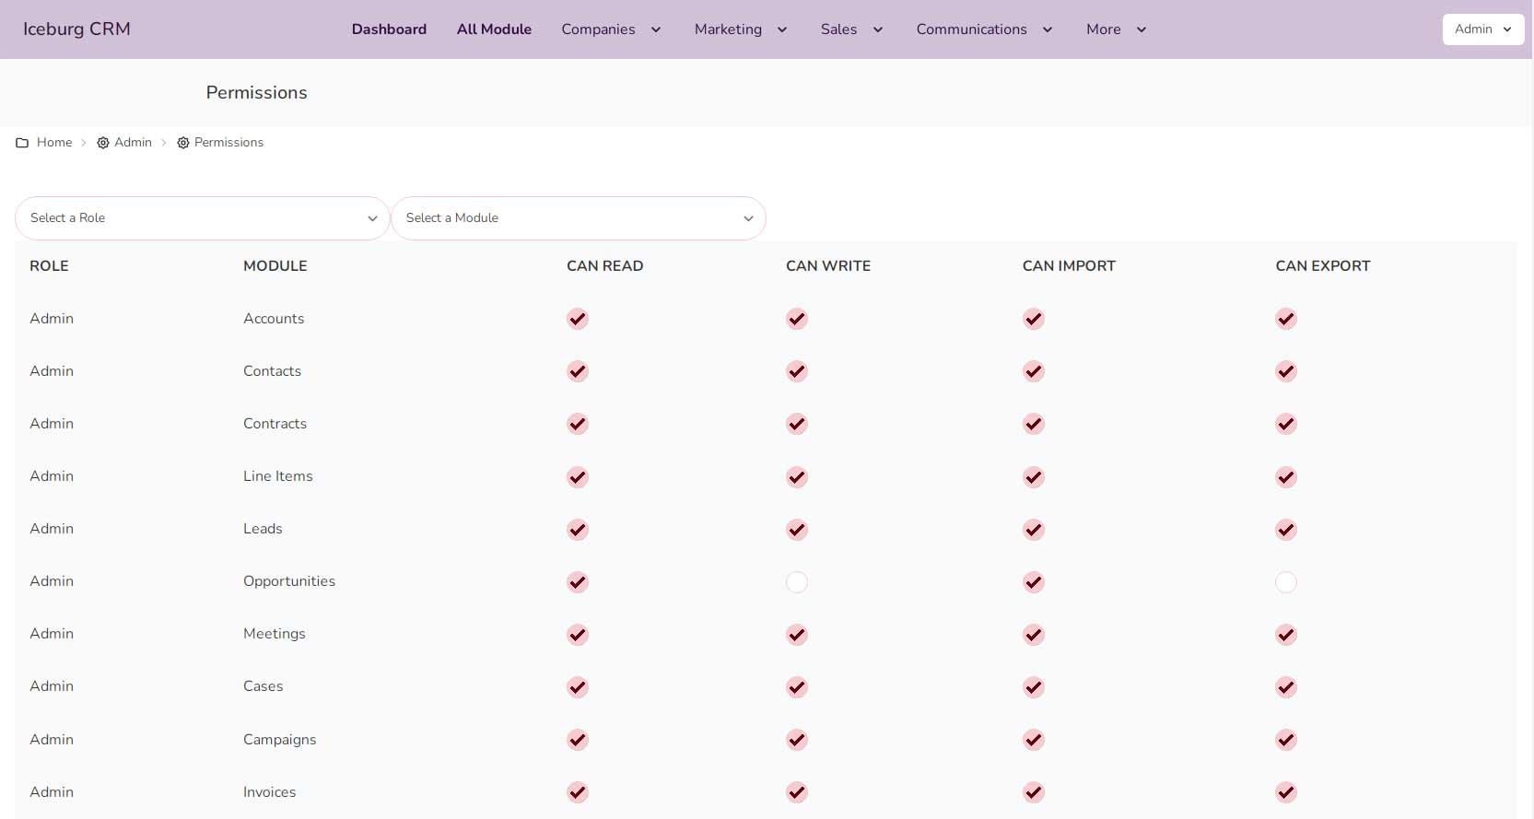Screen dimensions: 1534x819
Task: Expand the Sales menu
Action: 852,29
